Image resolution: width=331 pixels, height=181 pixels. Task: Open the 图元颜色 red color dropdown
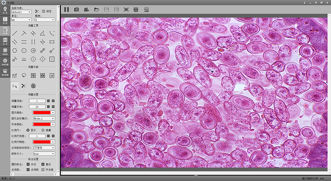tap(44, 113)
